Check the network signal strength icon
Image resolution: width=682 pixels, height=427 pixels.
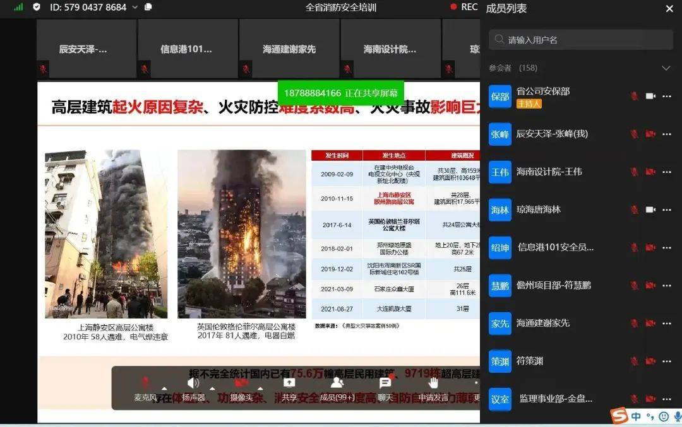point(18,8)
